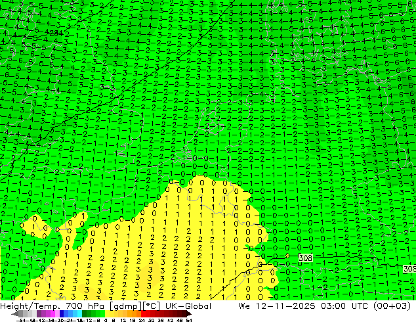Click the weekday abbreviation 'We'
The height and width of the screenshot is (322, 416).
click(x=244, y=306)
